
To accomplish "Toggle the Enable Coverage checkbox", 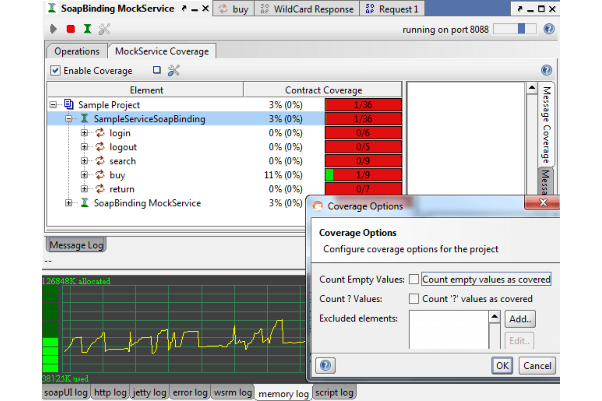I will coord(56,71).
